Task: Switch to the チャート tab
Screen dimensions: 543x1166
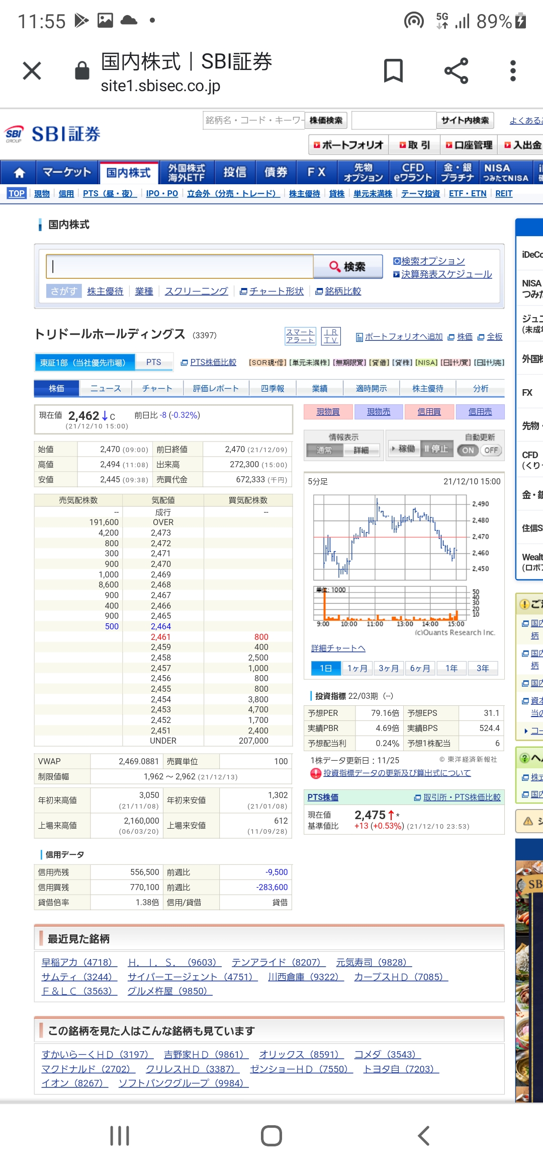Action: pyautogui.click(x=157, y=388)
